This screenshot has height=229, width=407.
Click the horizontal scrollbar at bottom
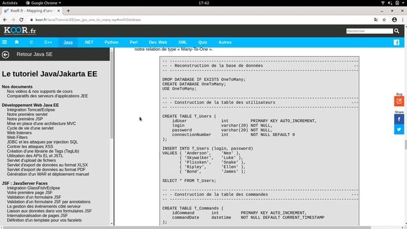[187, 228]
